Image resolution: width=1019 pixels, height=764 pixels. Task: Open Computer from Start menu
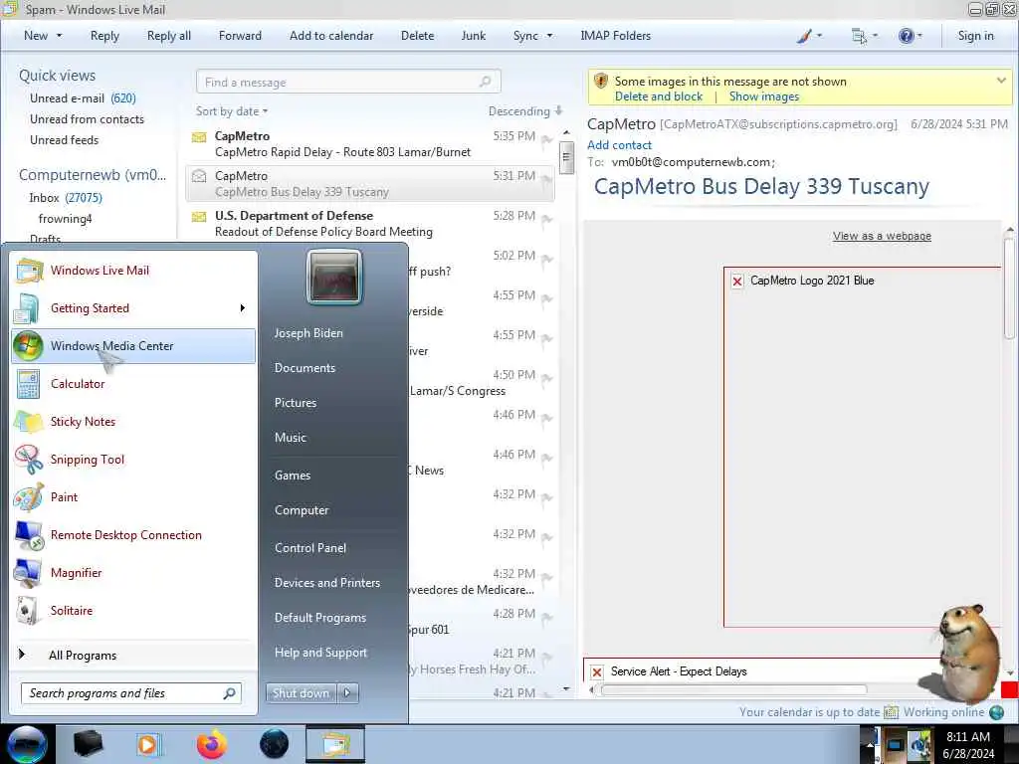point(301,510)
